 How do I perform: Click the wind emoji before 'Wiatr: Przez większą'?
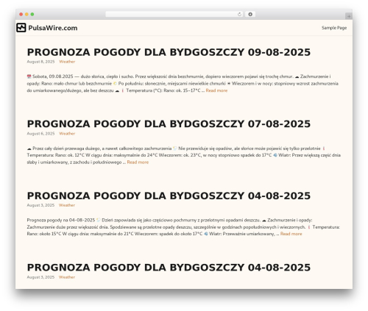[275, 155]
